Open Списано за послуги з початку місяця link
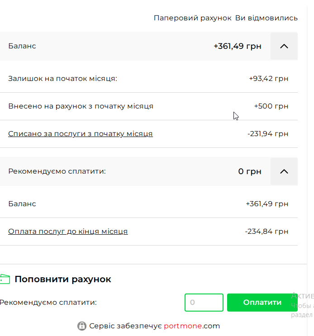Image resolution: width=314 pixels, height=336 pixels. coord(81,134)
